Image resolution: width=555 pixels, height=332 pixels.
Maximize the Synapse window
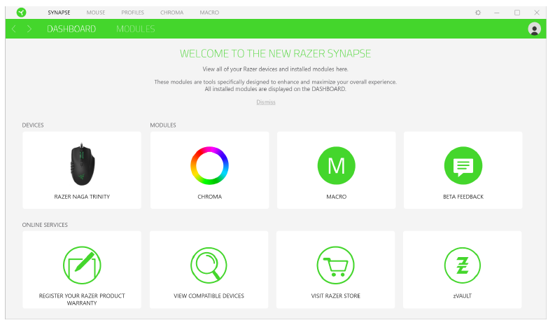517,13
